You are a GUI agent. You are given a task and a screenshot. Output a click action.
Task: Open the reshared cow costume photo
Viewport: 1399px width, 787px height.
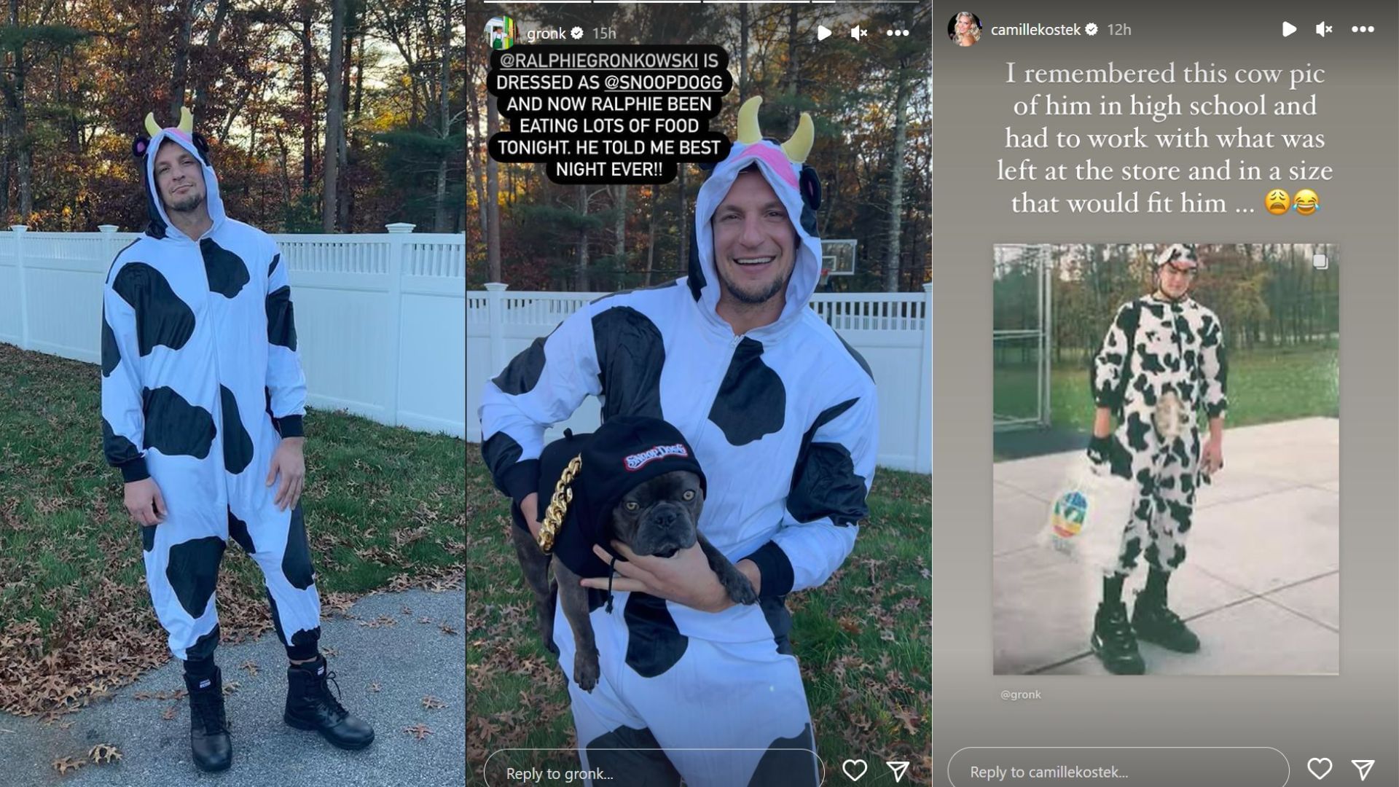click(x=1166, y=459)
